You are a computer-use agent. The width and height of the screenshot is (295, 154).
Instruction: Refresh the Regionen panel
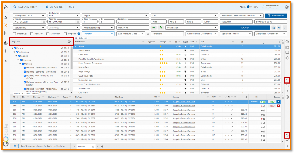click(x=69, y=42)
